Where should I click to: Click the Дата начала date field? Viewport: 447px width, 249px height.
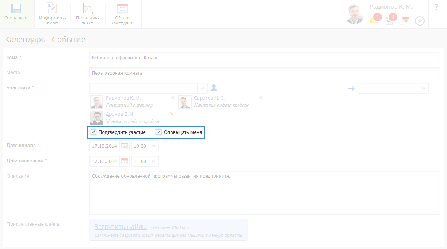click(104, 146)
